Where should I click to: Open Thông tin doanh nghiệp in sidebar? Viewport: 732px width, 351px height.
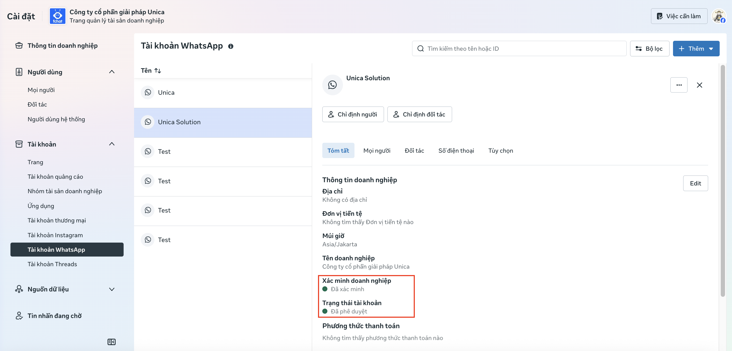(62, 46)
